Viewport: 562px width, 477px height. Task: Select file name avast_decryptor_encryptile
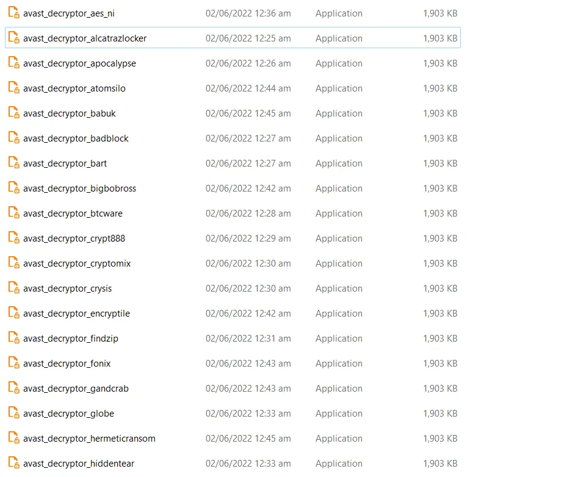pyautogui.click(x=76, y=314)
